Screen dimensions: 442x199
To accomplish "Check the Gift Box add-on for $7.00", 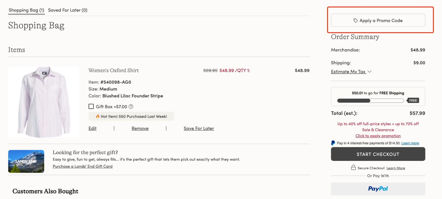I will tap(91, 106).
